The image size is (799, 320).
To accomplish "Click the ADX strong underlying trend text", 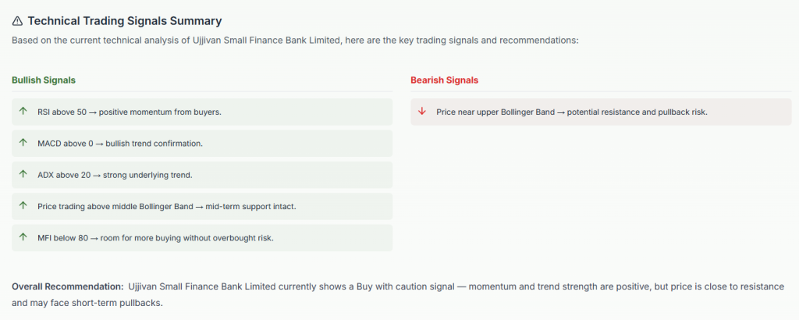I will (x=115, y=175).
